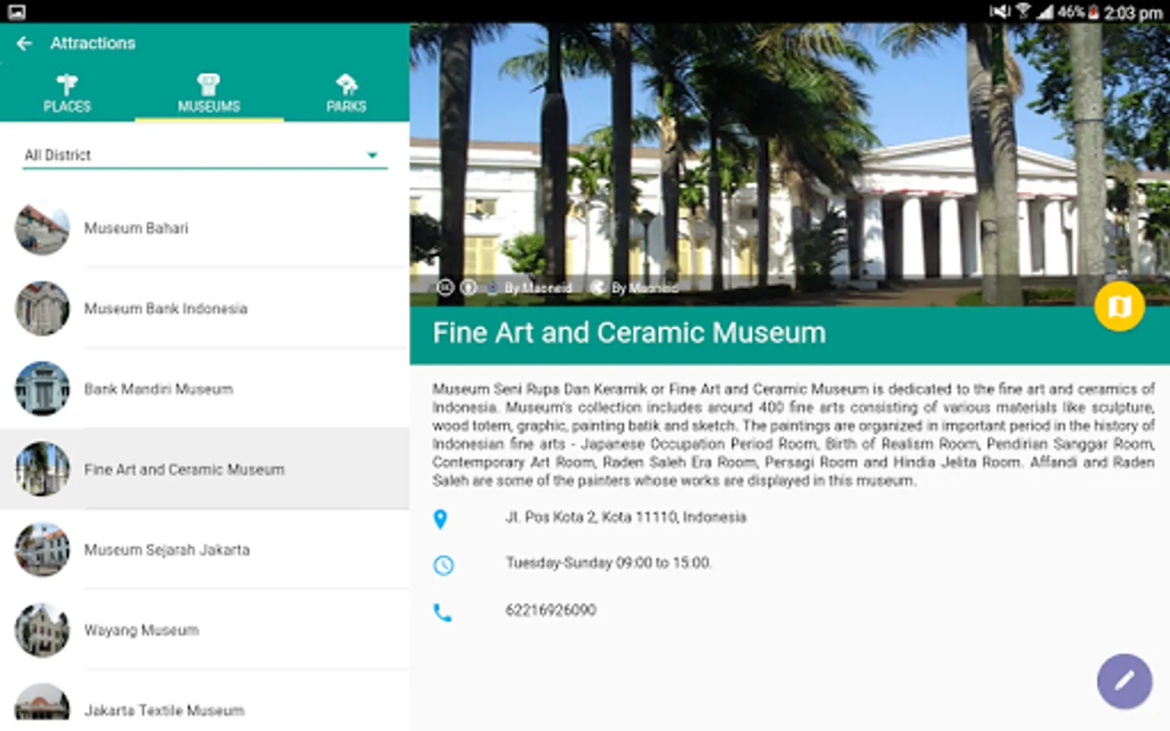Click the clock icon beside opening hours
1170x731 pixels.
(443, 566)
